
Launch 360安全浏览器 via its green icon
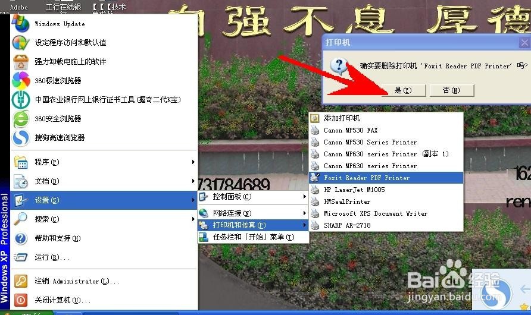pyautogui.click(x=21, y=119)
